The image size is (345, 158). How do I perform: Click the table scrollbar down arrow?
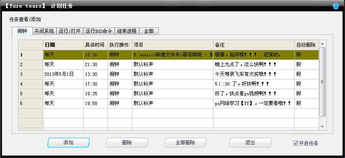point(322,126)
